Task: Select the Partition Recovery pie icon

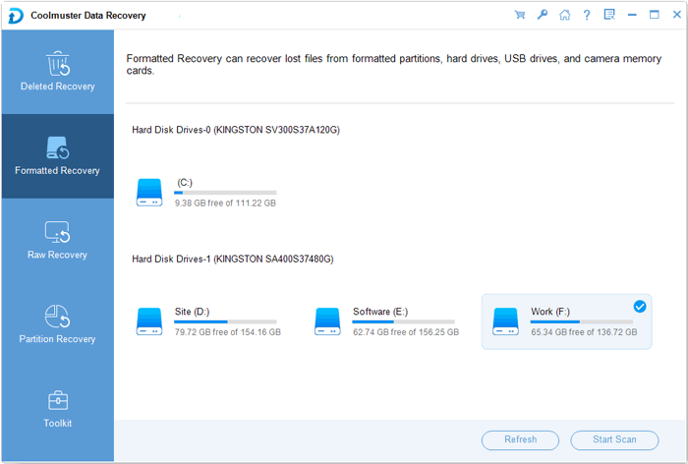Action: click(57, 317)
